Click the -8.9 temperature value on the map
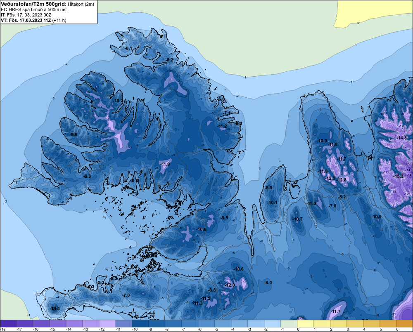The width and height of the screenshot is (413, 332). (x=268, y=188)
